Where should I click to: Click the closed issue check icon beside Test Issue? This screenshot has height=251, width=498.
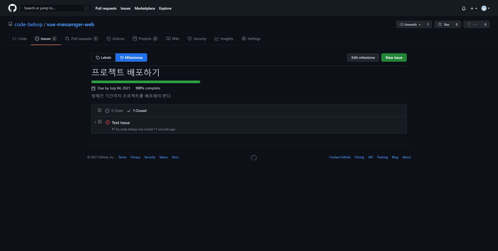tap(107, 122)
